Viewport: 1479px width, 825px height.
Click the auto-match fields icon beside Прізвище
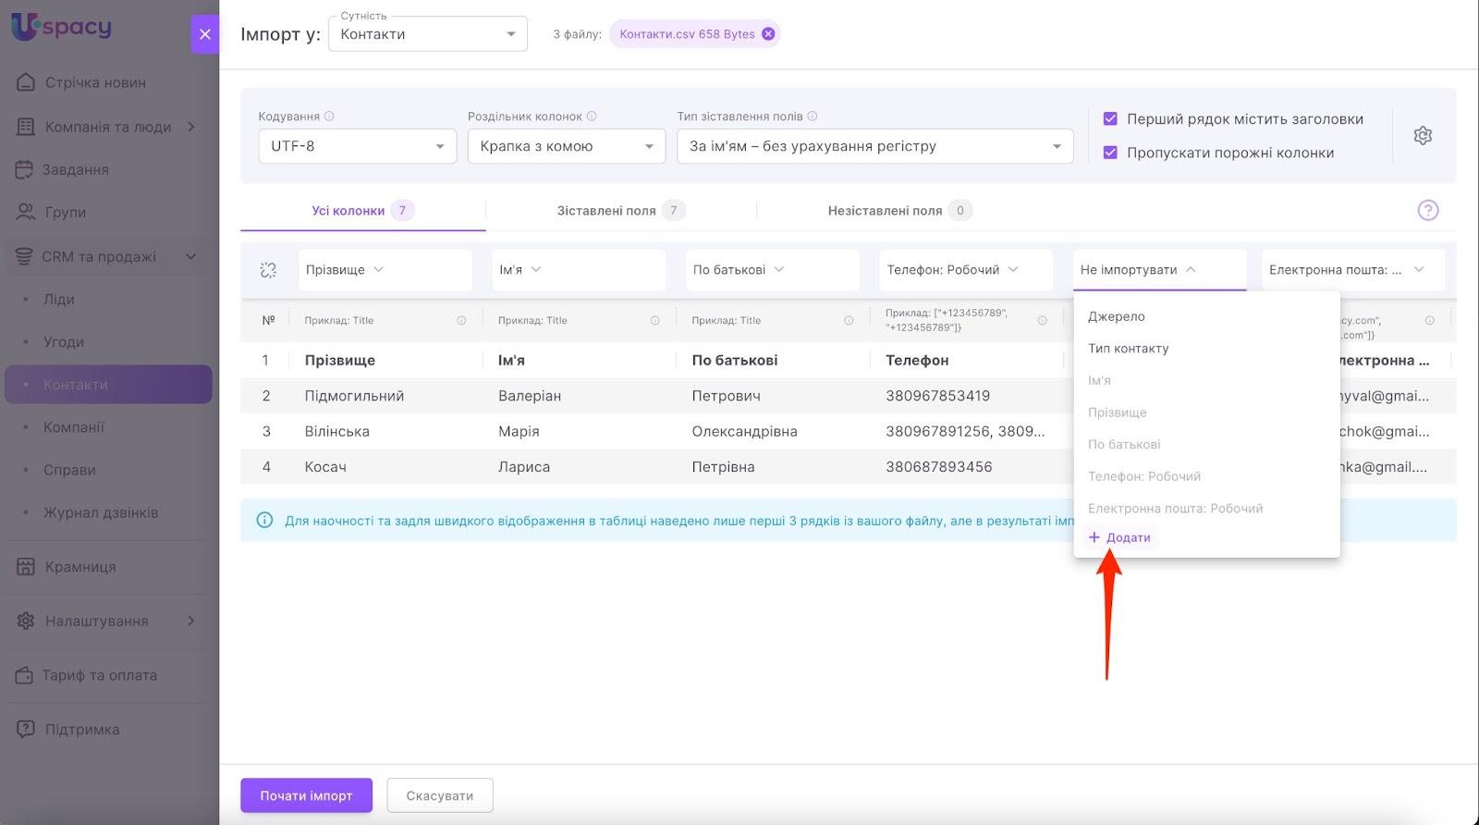tap(268, 270)
